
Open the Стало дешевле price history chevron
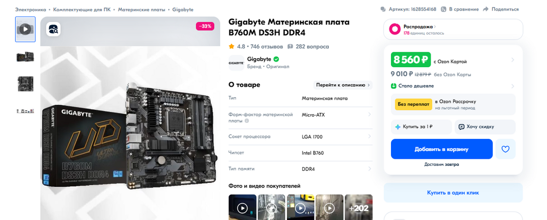[x=512, y=86]
